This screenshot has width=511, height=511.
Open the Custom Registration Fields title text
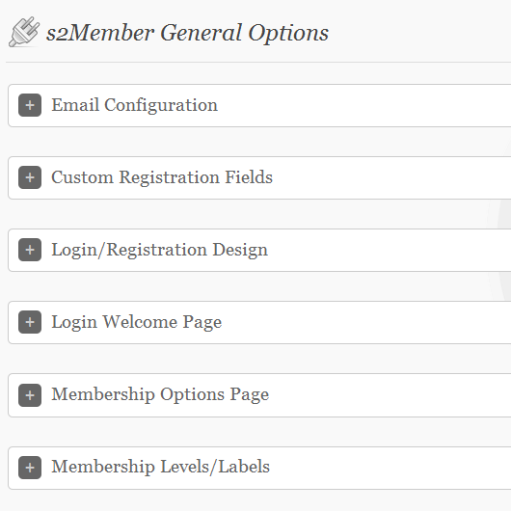[162, 177]
